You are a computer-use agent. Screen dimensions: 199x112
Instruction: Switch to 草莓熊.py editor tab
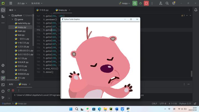43,10
